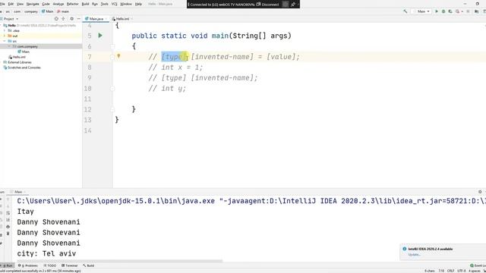The width and height of the screenshot is (486, 273).
Task: Collapse the com.company package
Action: [x=9, y=46]
